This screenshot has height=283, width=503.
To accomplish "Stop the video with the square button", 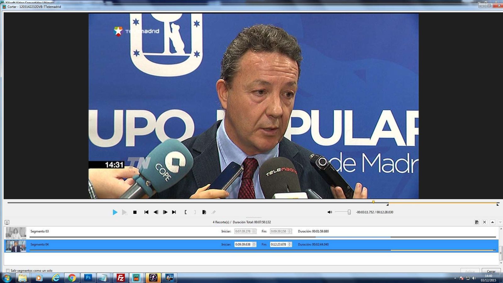I will (135, 212).
